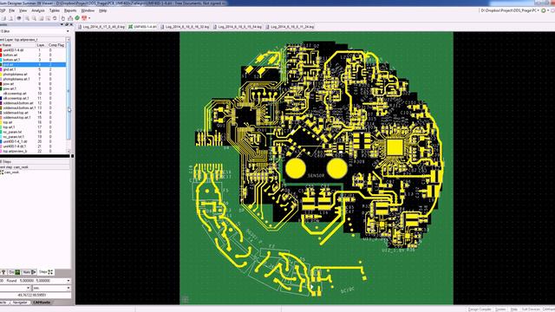Click the Nets button in bottom panel

[x=29, y=272]
